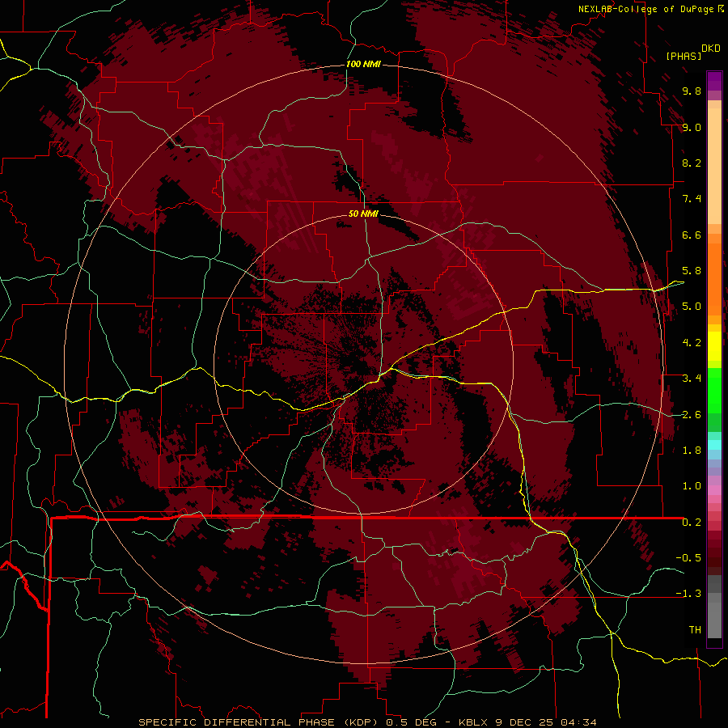Click the 0.2 value on the color scale
Image resolution: width=728 pixels, height=728 pixels.
click(x=692, y=523)
